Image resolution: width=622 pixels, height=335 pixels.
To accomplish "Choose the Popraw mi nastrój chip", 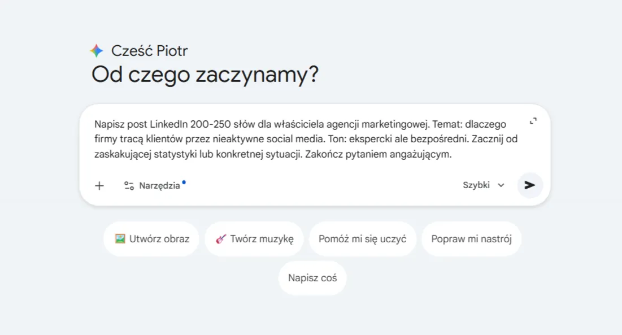I will (x=471, y=239).
